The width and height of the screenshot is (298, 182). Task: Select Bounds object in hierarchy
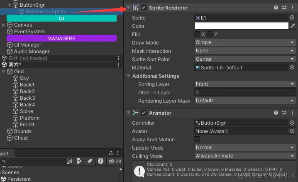[23, 131]
